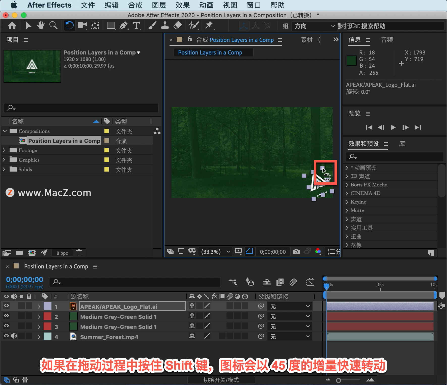Open the 合成 menu
Image resolution: width=447 pixels, height=385 pixels.
coord(135,5)
